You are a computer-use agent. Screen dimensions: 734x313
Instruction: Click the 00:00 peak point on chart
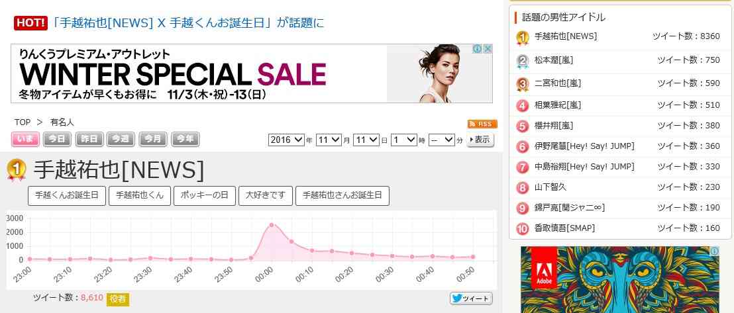click(271, 225)
